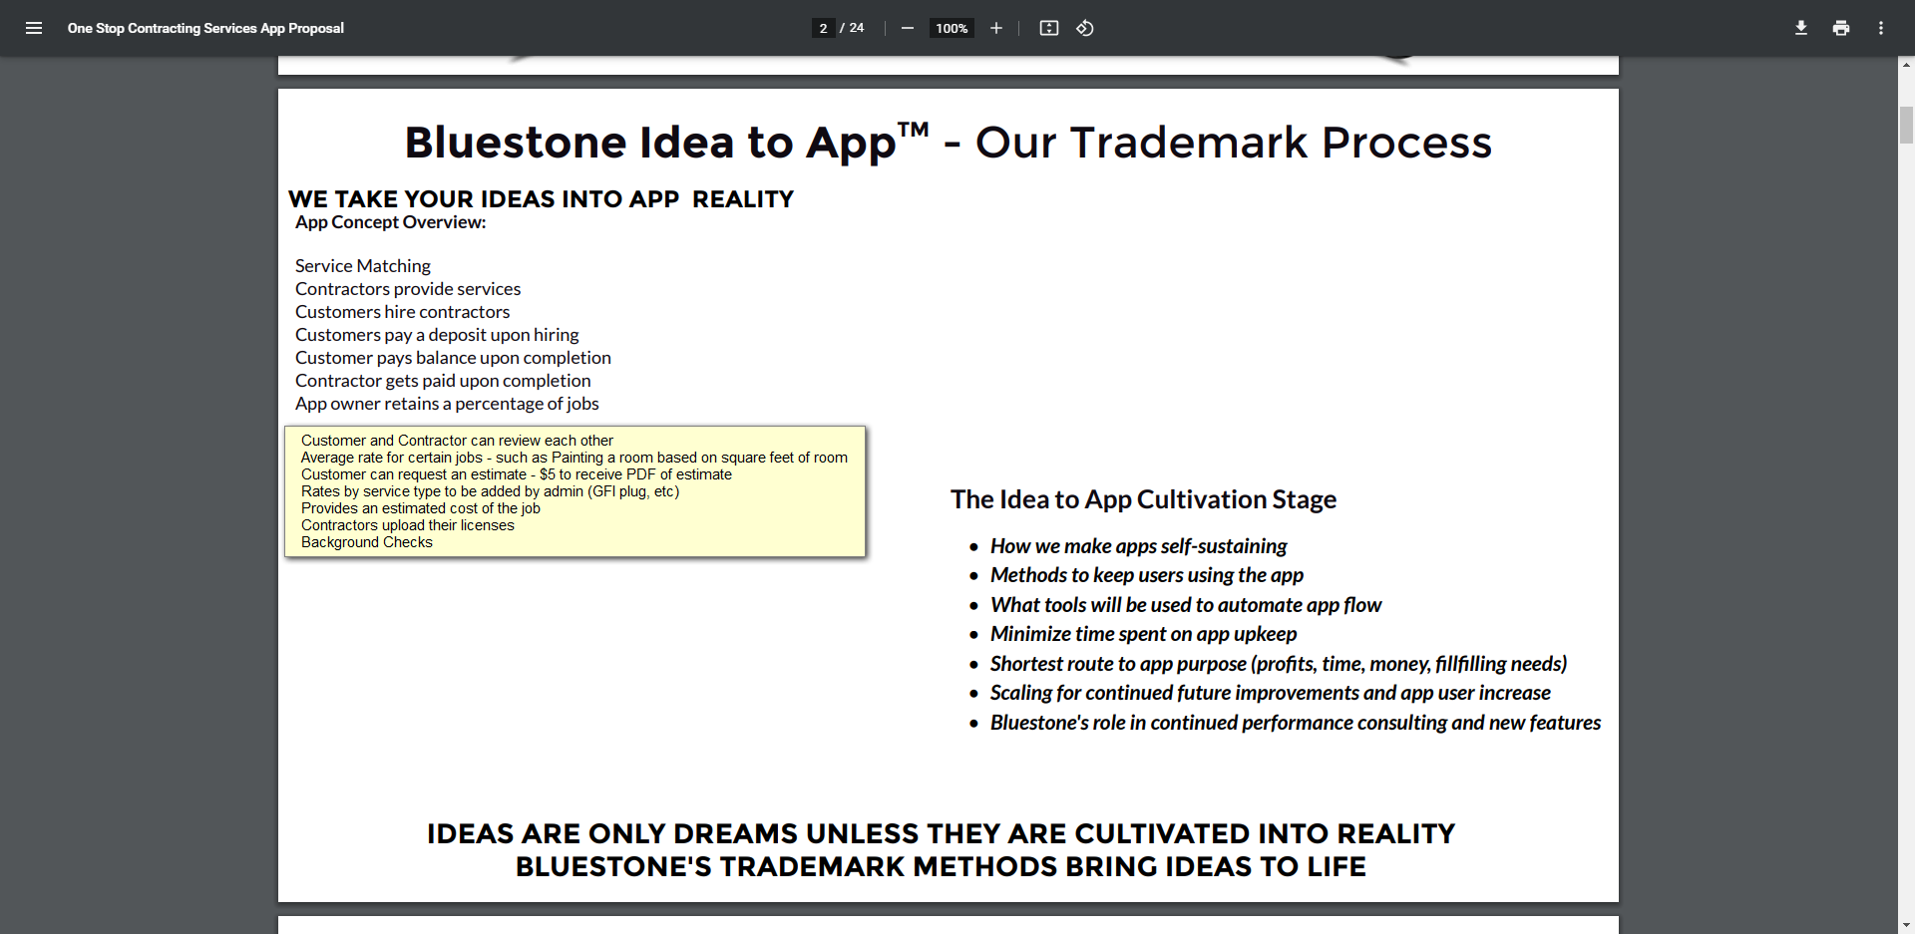
Task: Click 'IDEAS ARE ONLY DREAMS' tagline
Action: (x=941, y=833)
